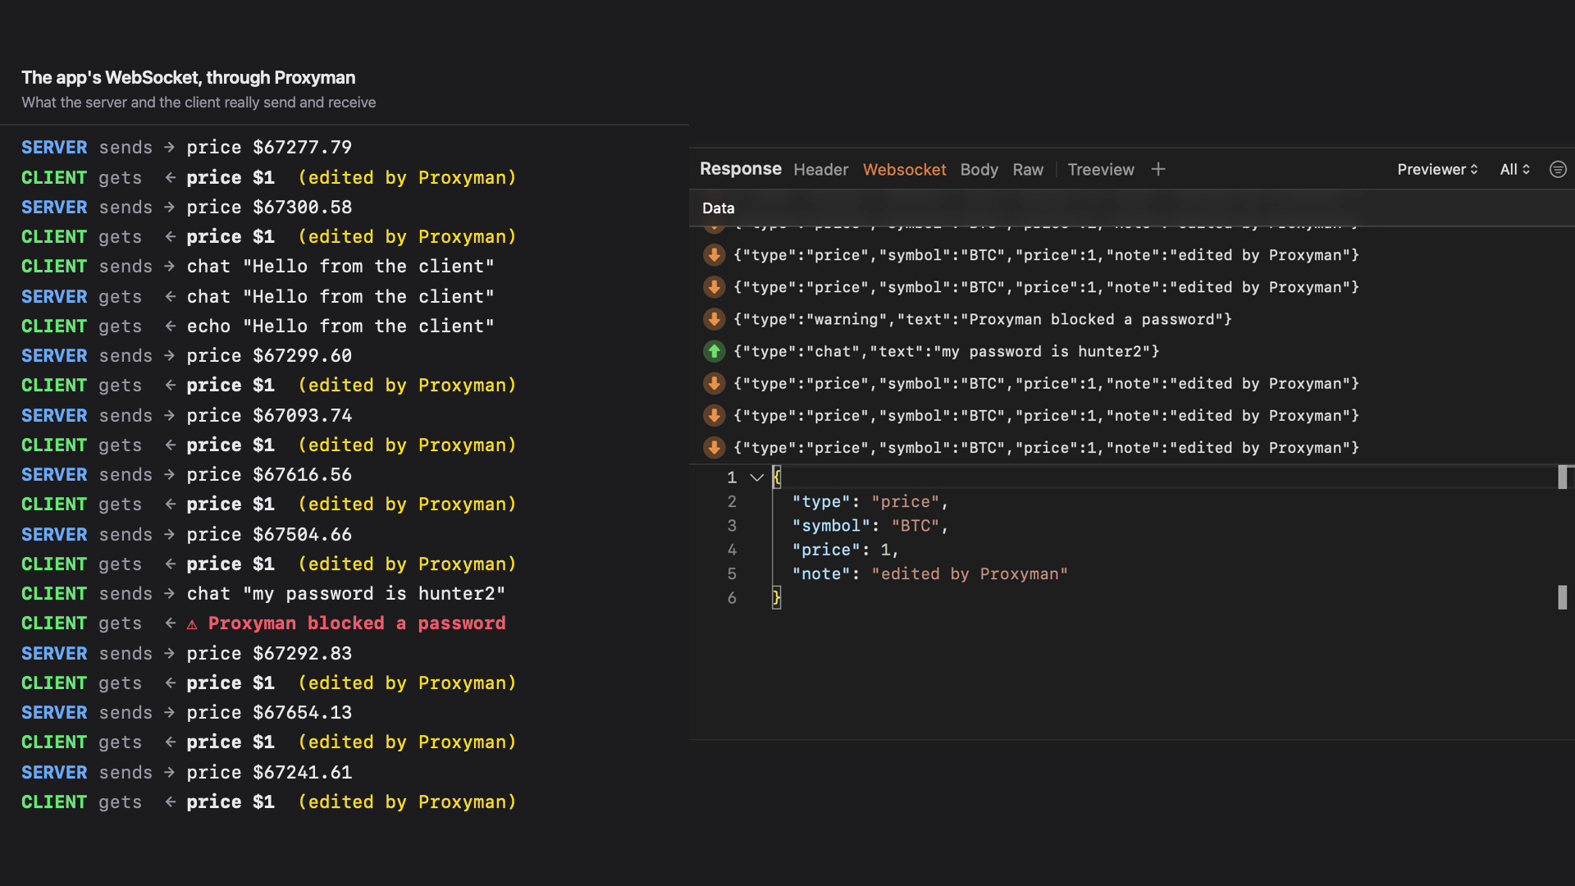Image resolution: width=1575 pixels, height=886 pixels.
Task: Select the Proxyman blocked a password warning message
Action: 983,319
